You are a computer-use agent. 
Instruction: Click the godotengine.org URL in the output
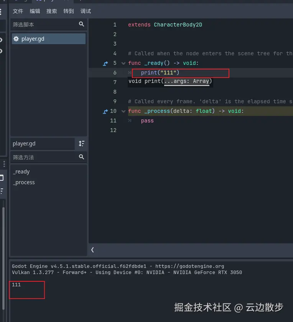189,266
